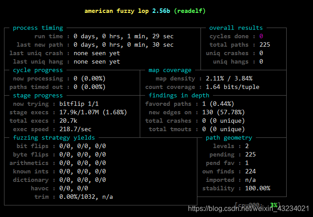Viewport: 313px width, 217px height.
Task: Click the arithmetics yields row values
Action: click(83, 163)
